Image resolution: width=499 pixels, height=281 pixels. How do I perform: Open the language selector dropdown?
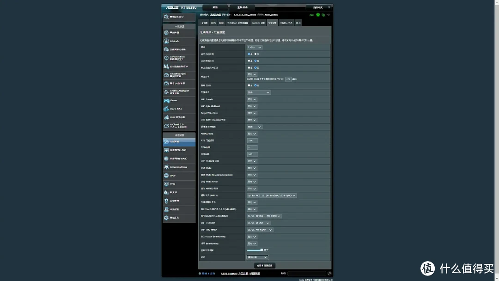pyautogui.click(x=318, y=7)
